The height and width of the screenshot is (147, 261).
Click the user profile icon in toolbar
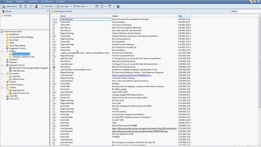36,7
